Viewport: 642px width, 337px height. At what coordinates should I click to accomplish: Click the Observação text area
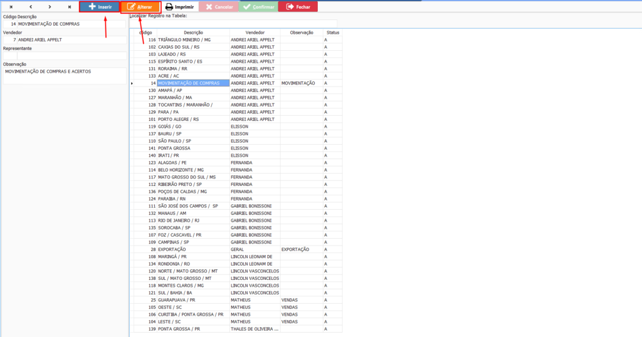64,75
